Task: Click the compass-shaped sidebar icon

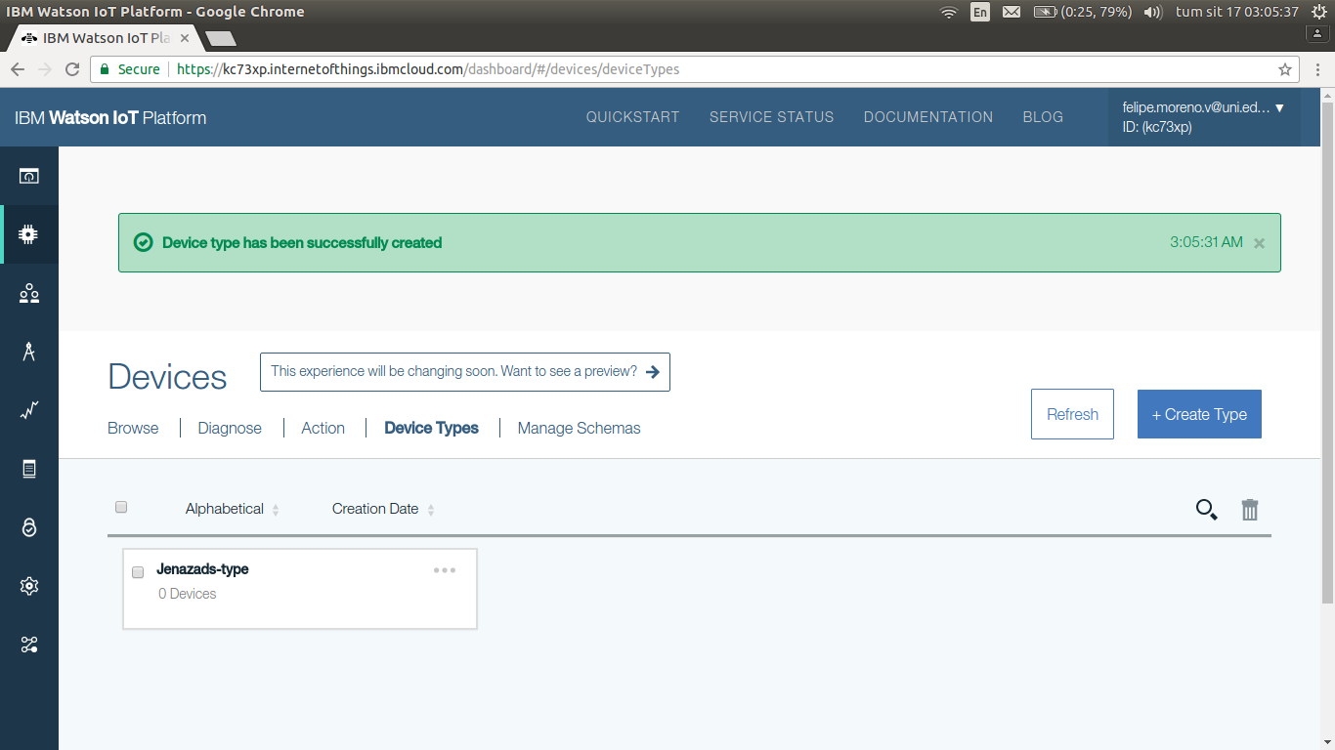Action: coord(29,352)
